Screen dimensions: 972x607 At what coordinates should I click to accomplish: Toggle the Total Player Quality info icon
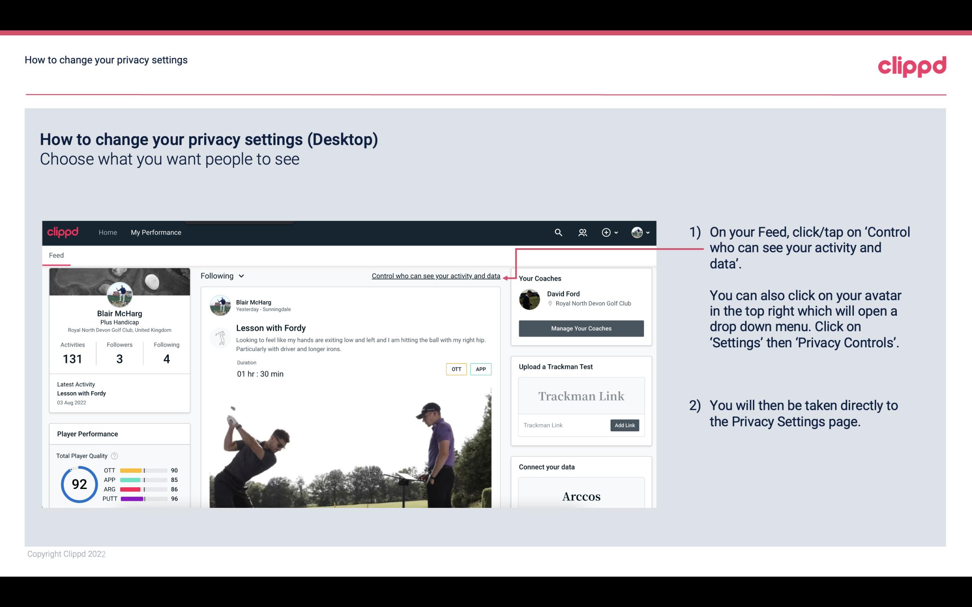(115, 455)
